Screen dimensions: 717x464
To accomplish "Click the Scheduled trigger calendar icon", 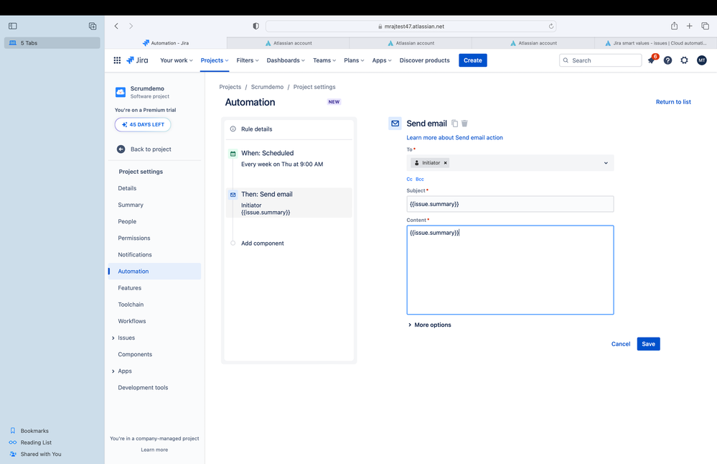I will pyautogui.click(x=233, y=154).
